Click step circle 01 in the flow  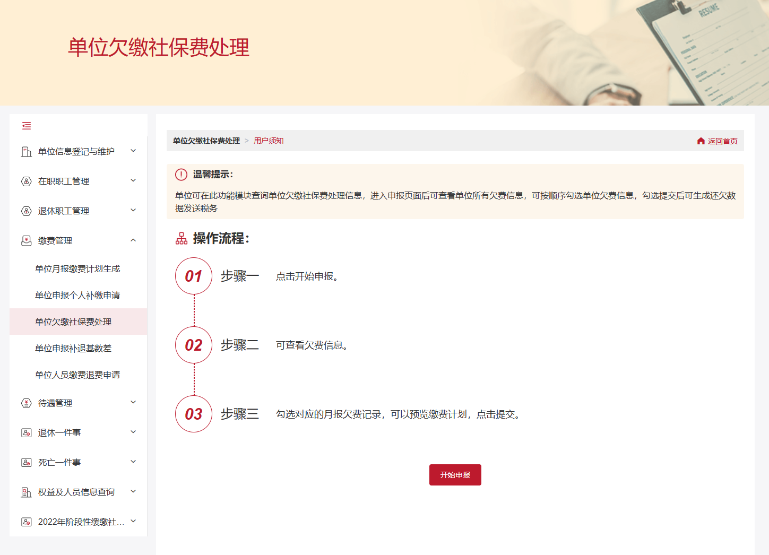(x=193, y=276)
